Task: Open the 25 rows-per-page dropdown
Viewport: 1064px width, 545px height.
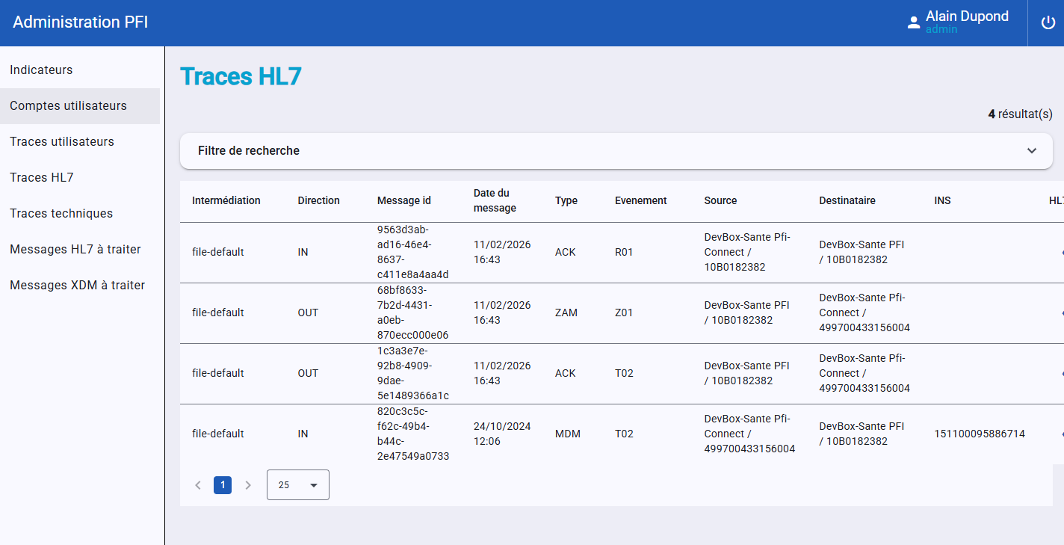Action: 297,485
